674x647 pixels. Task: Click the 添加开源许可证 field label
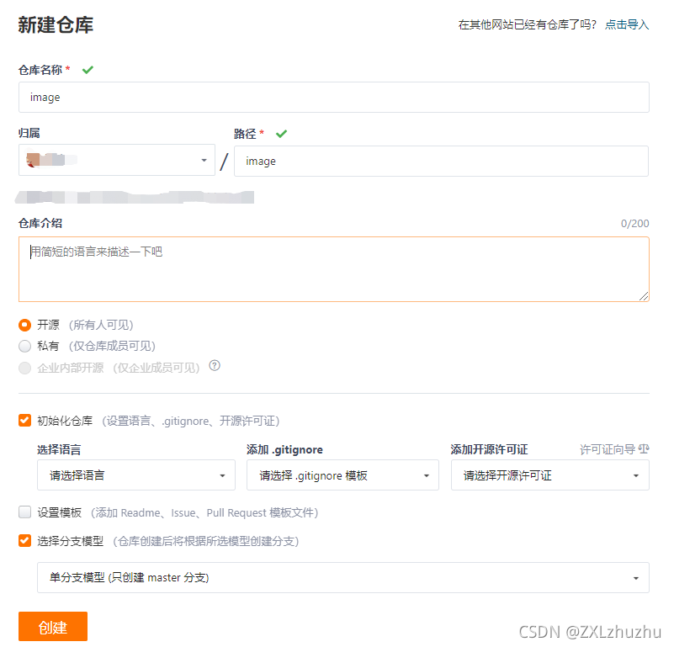pos(489,449)
